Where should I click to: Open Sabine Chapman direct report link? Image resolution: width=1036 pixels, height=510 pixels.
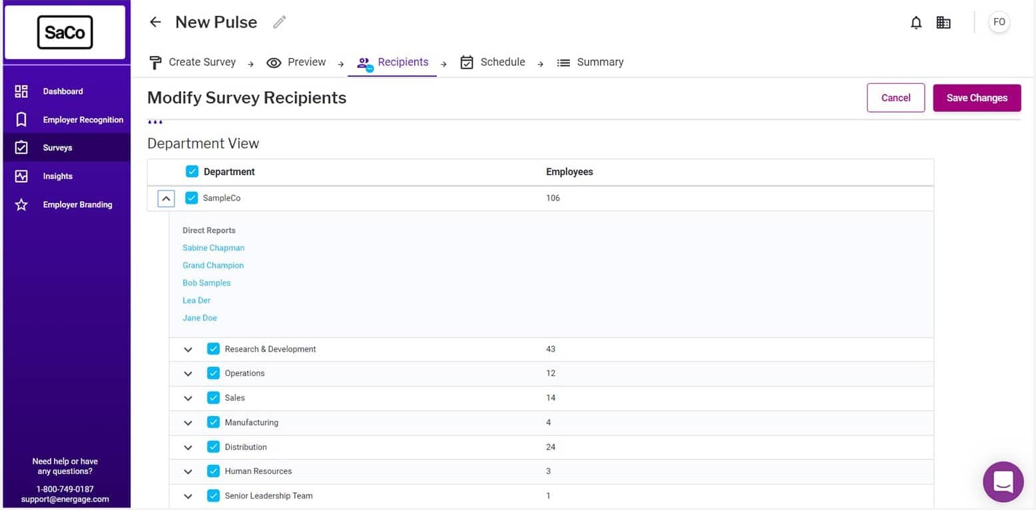(213, 248)
